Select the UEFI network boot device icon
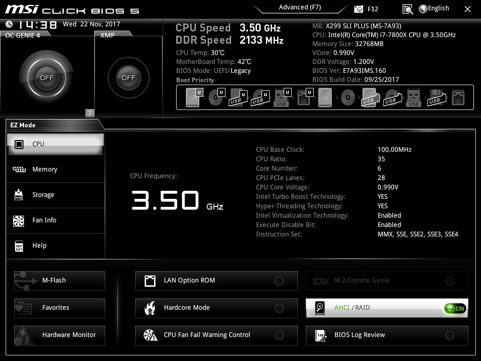 click(305, 98)
